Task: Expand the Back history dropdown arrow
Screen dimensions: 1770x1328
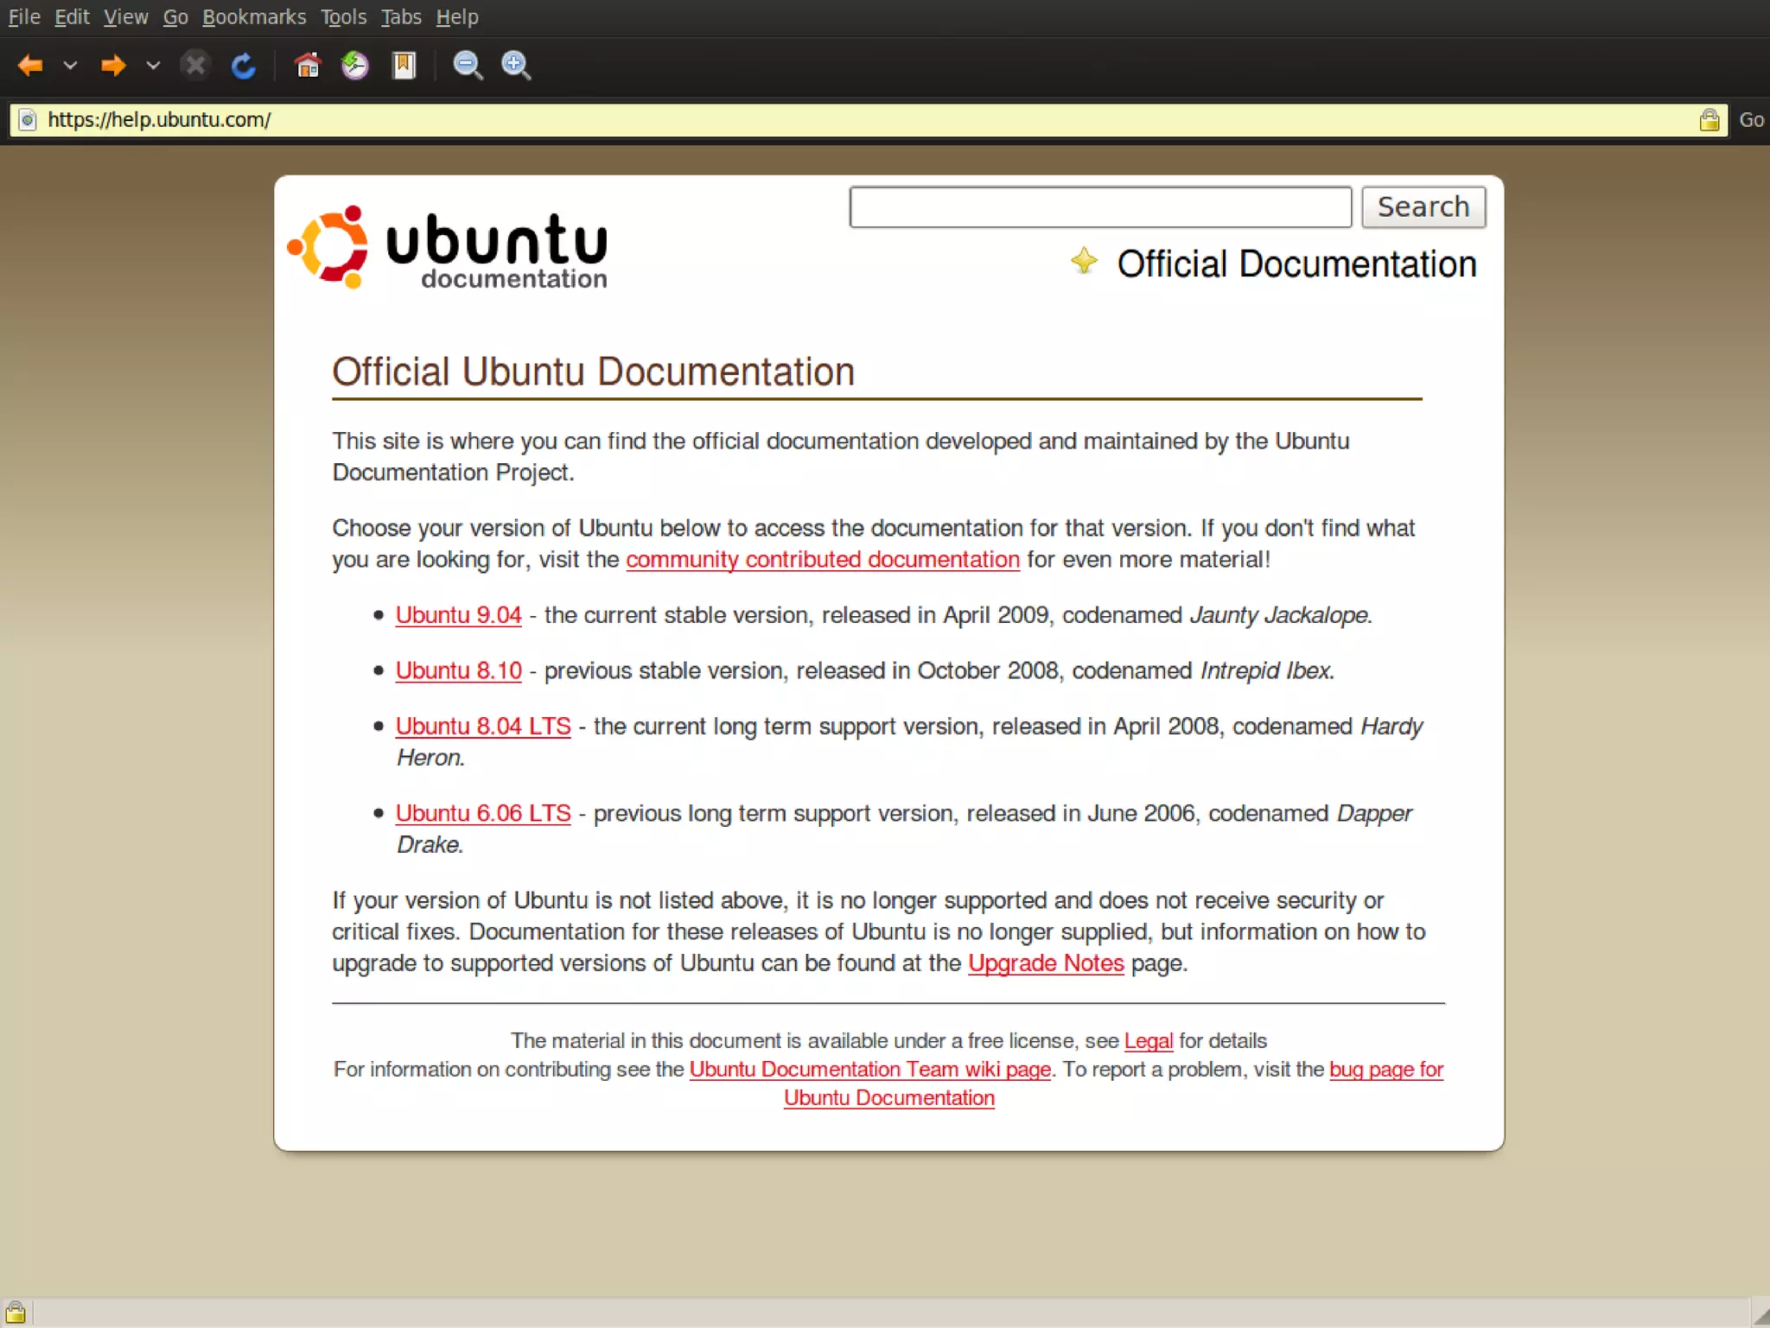Action: coord(71,66)
